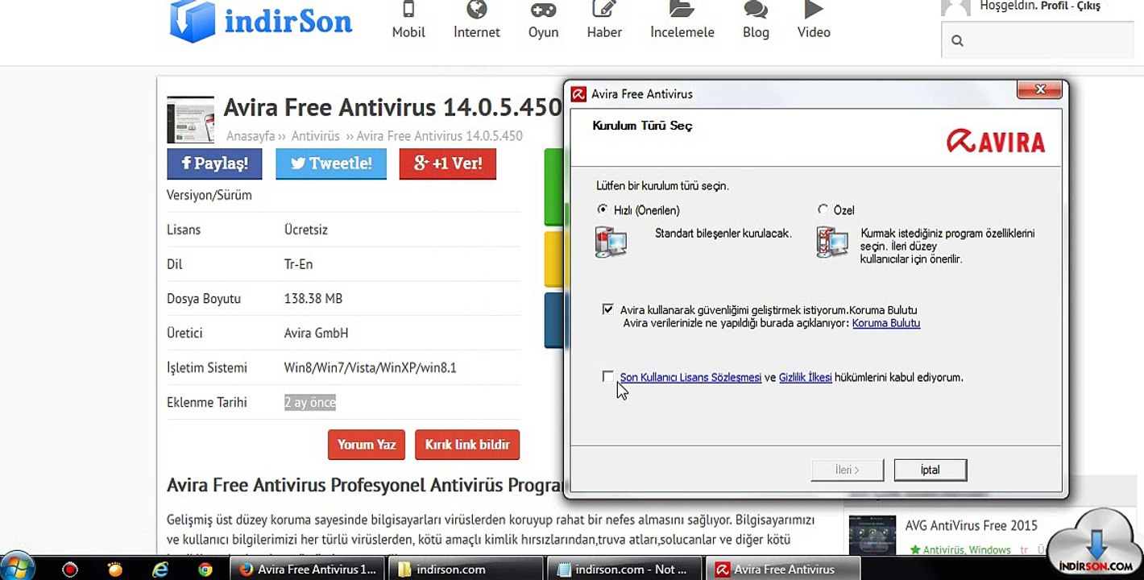
Task: Click the Tr-En language value
Action: (298, 264)
